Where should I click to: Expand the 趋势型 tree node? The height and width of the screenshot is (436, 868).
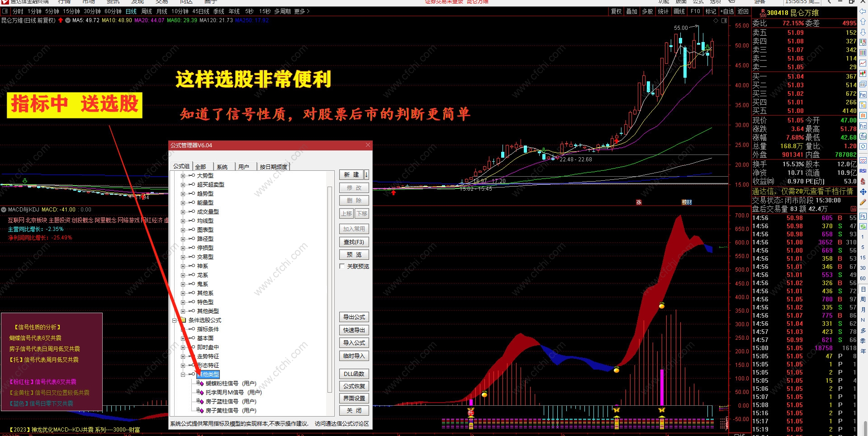tap(183, 194)
